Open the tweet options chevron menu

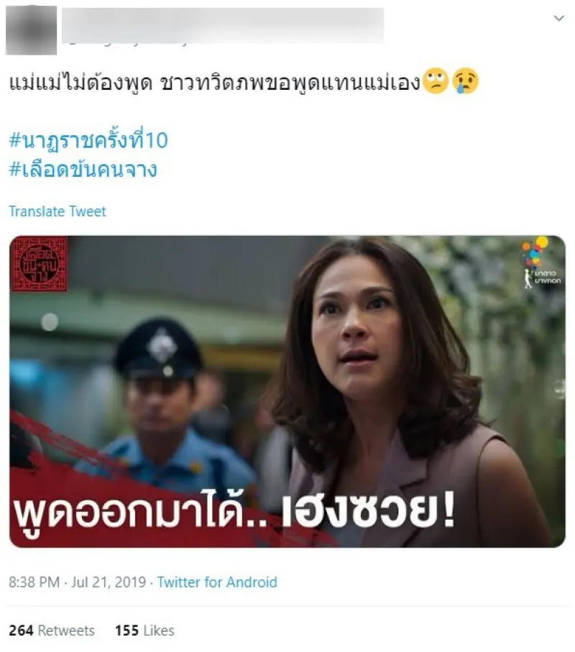[x=558, y=18]
